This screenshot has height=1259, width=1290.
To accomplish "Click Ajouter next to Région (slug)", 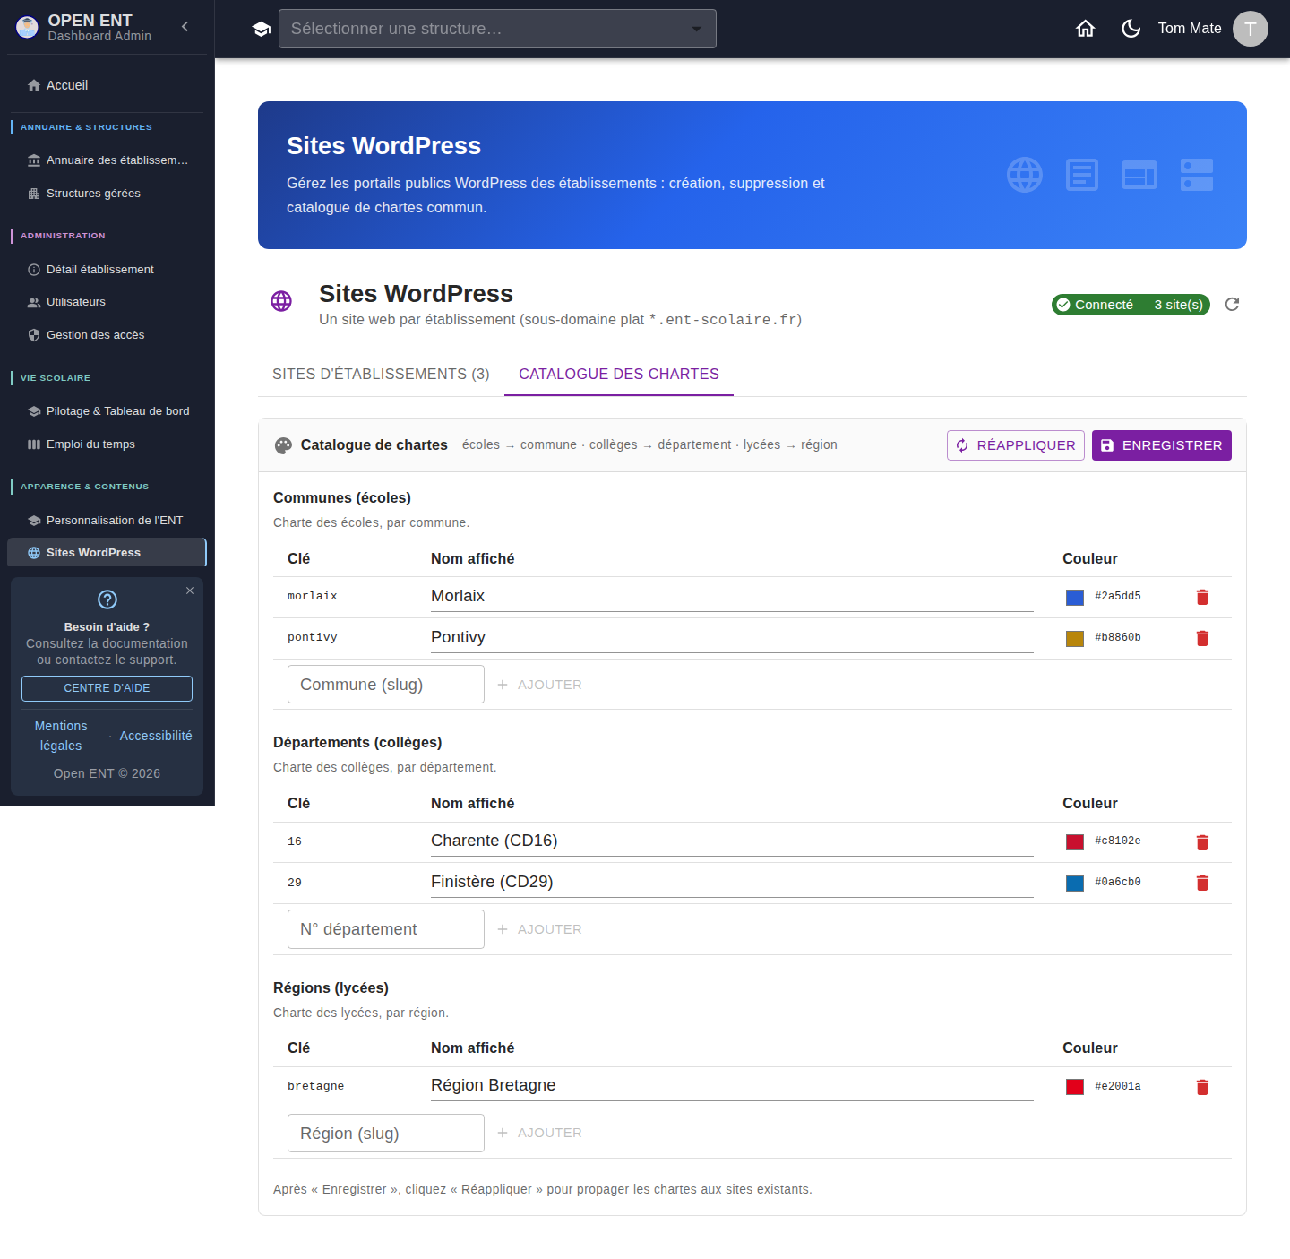I will click(x=540, y=1133).
